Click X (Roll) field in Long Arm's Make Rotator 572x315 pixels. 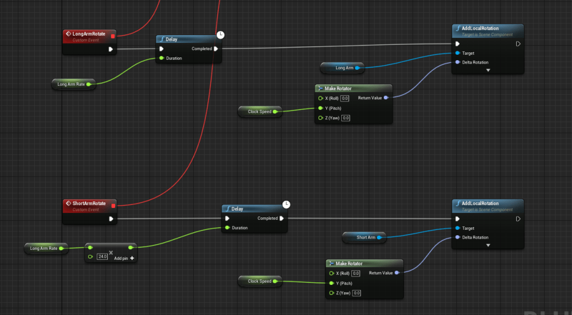click(x=345, y=98)
